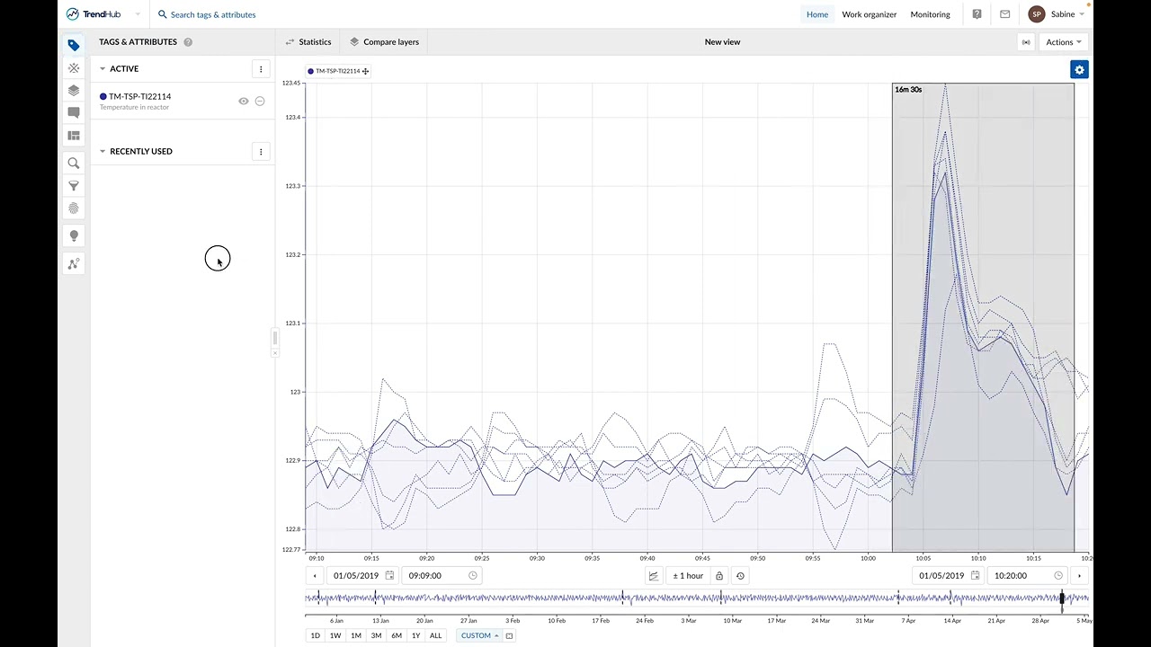The image size is (1151, 647).
Task: Open the mail envelope icon
Action: [1004, 14]
